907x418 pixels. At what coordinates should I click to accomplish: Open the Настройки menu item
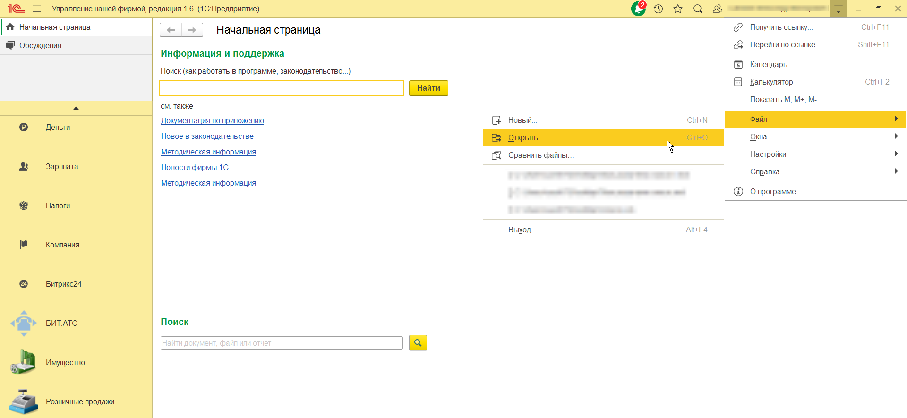click(815, 154)
